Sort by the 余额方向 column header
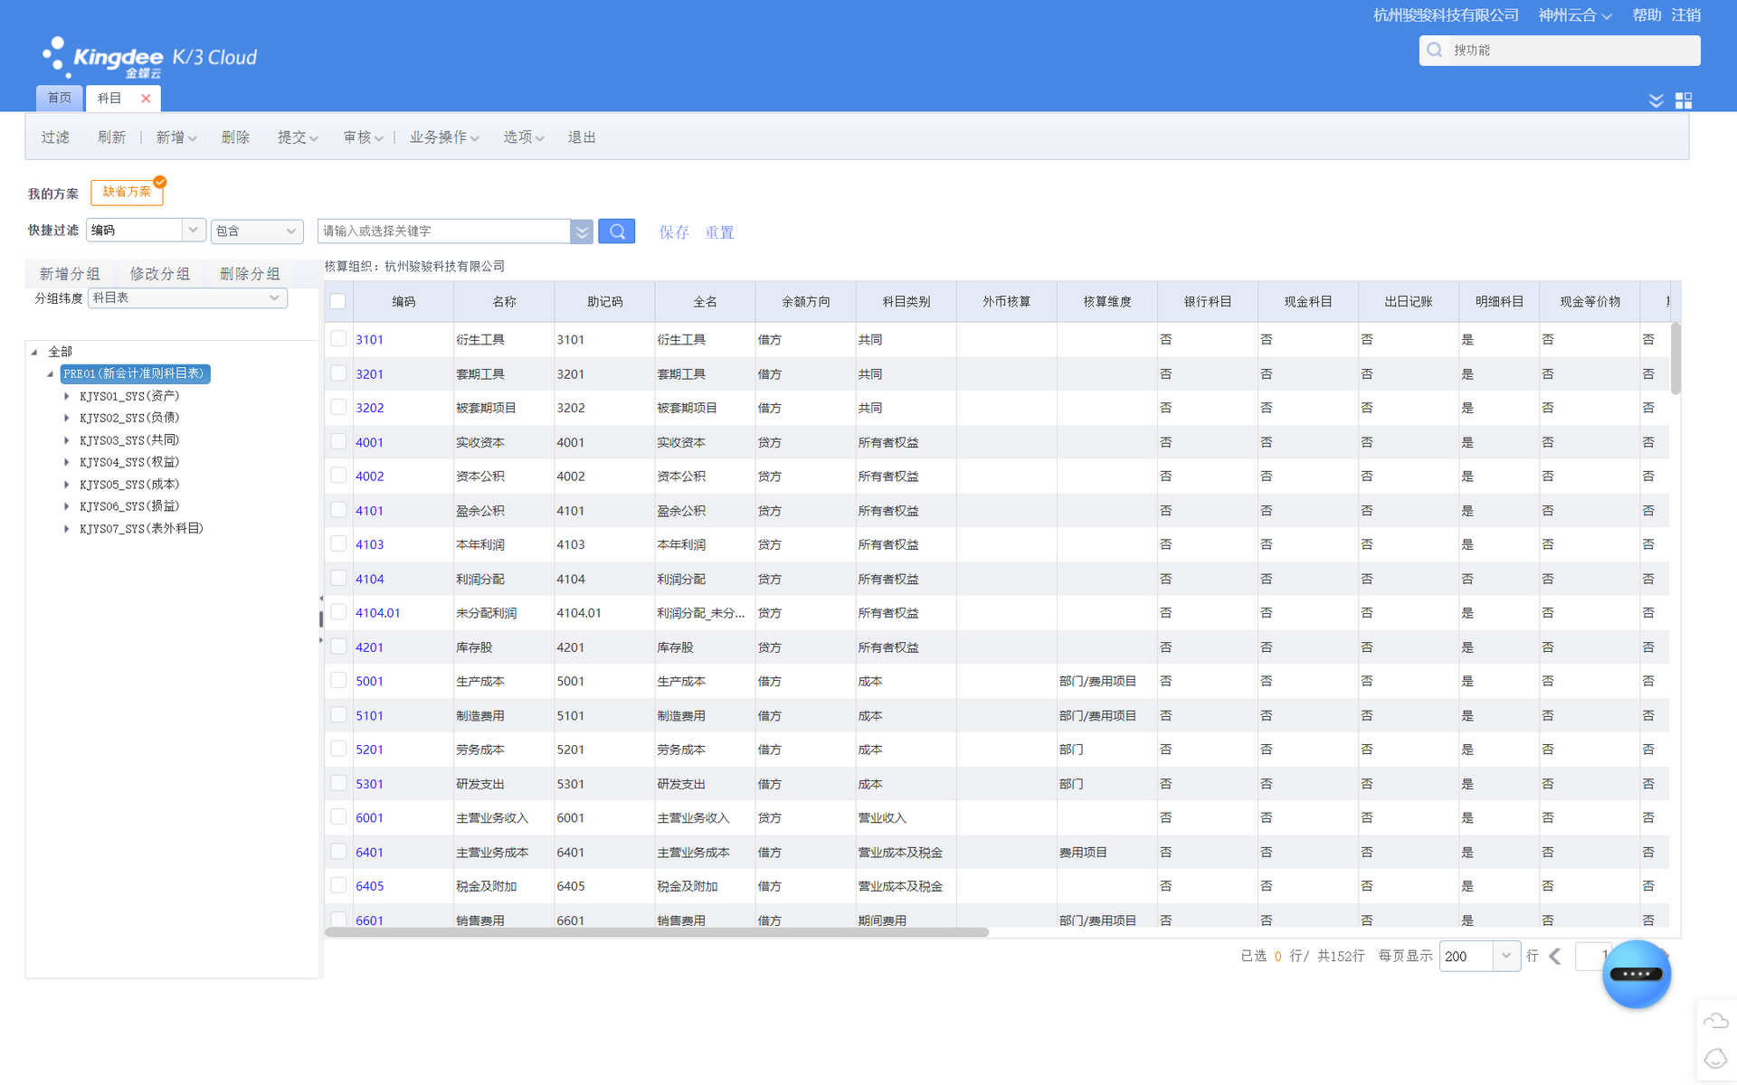The width and height of the screenshot is (1737, 1085). point(805,302)
